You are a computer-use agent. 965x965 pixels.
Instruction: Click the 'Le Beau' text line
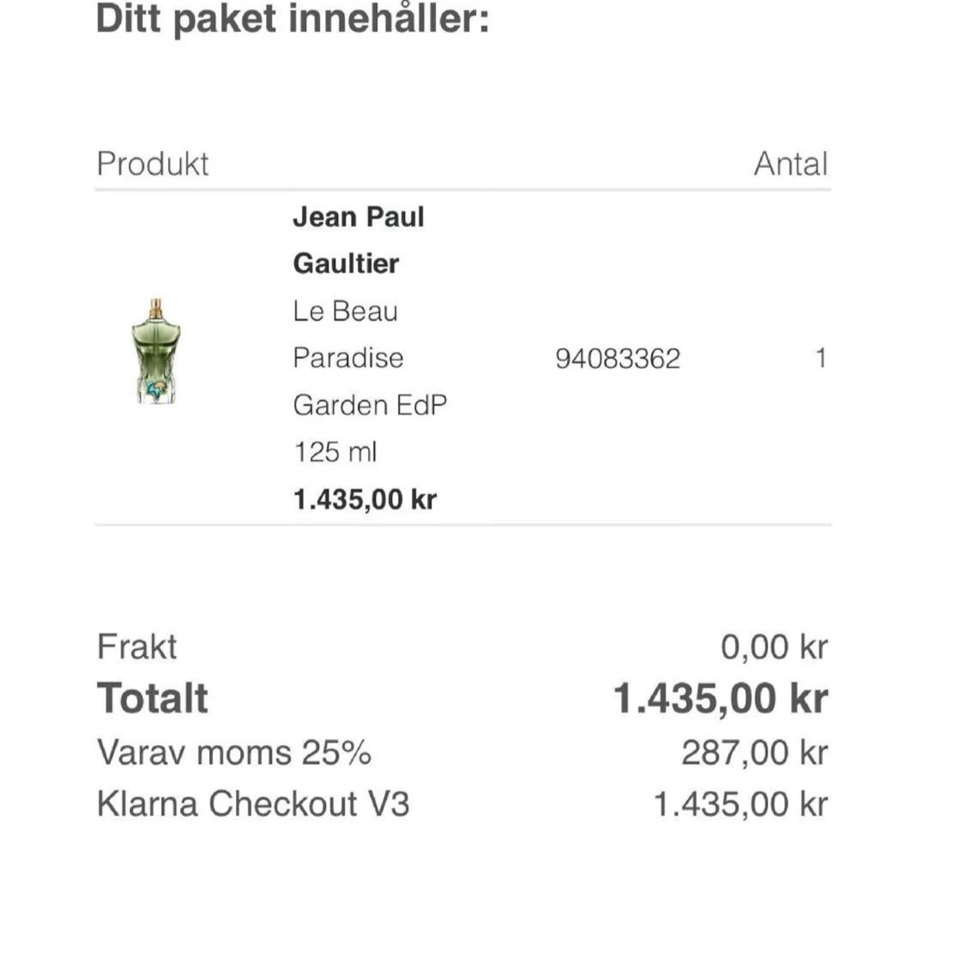(x=345, y=311)
